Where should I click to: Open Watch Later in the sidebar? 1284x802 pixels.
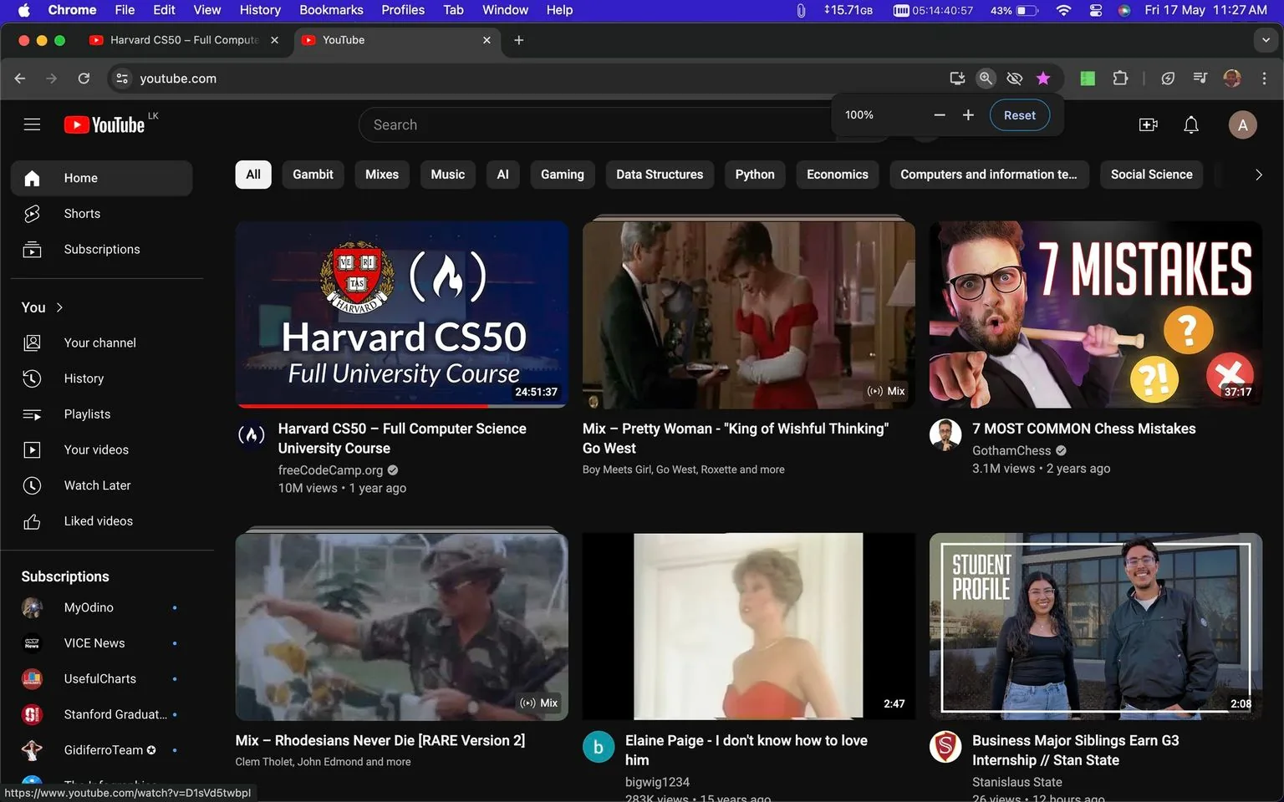point(97,485)
